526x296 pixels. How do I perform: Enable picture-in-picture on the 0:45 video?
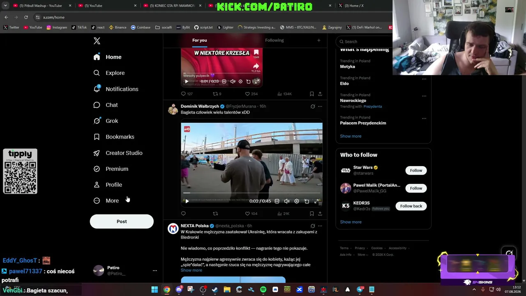point(307,201)
